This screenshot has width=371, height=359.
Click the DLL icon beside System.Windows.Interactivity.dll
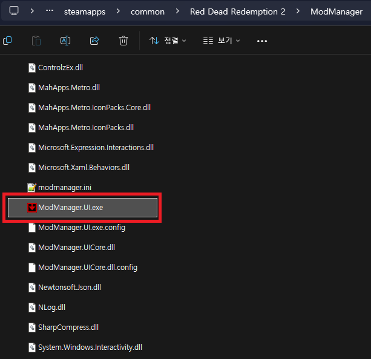[32, 347]
